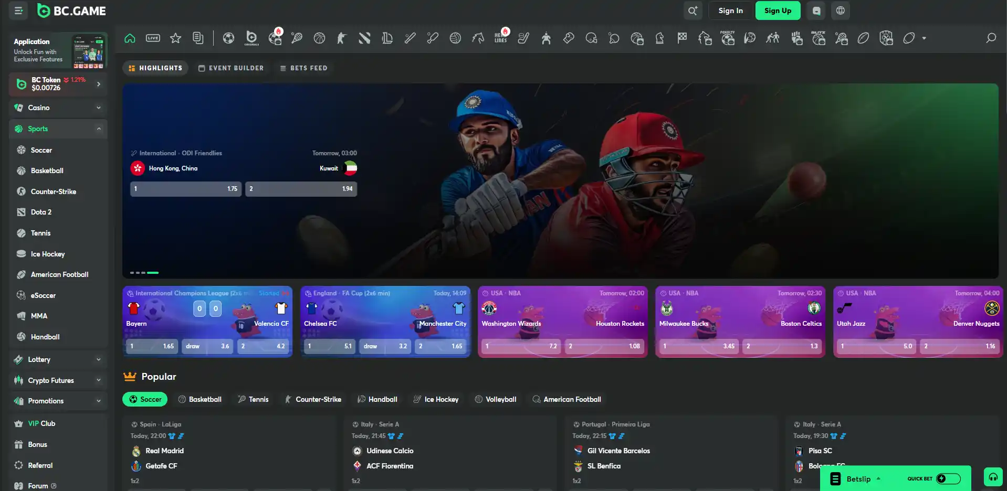Viewport: 1007px width, 491px height.
Task: Select the checkered racing flag icon
Action: tap(682, 38)
